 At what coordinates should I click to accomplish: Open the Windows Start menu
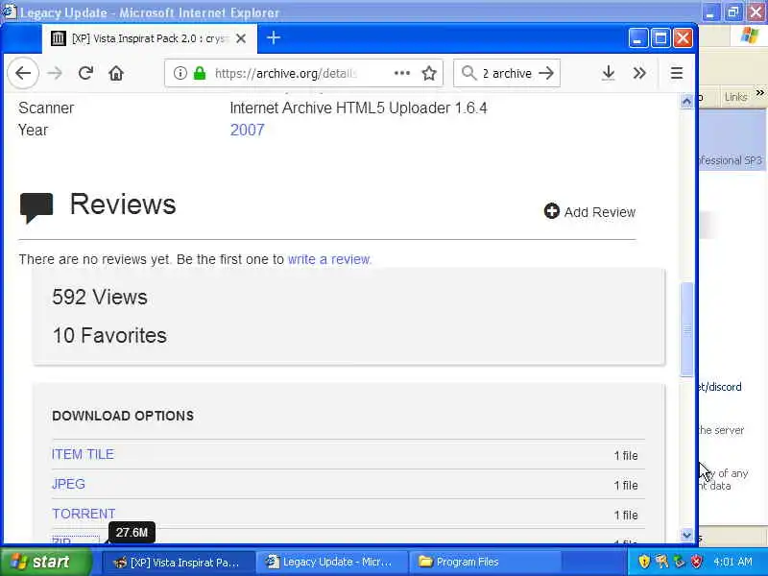[45, 562]
